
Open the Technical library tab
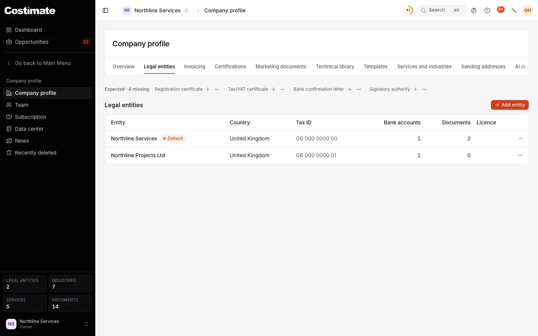click(x=335, y=66)
